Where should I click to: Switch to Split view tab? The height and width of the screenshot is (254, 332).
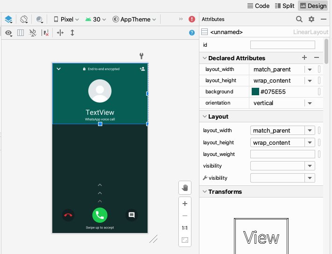[284, 6]
